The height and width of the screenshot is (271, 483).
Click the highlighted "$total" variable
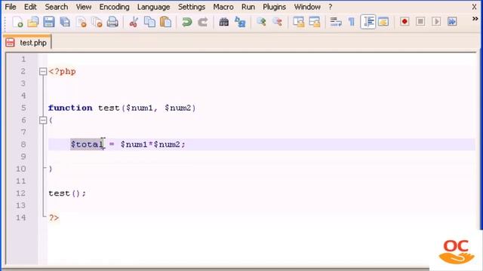[x=87, y=145]
